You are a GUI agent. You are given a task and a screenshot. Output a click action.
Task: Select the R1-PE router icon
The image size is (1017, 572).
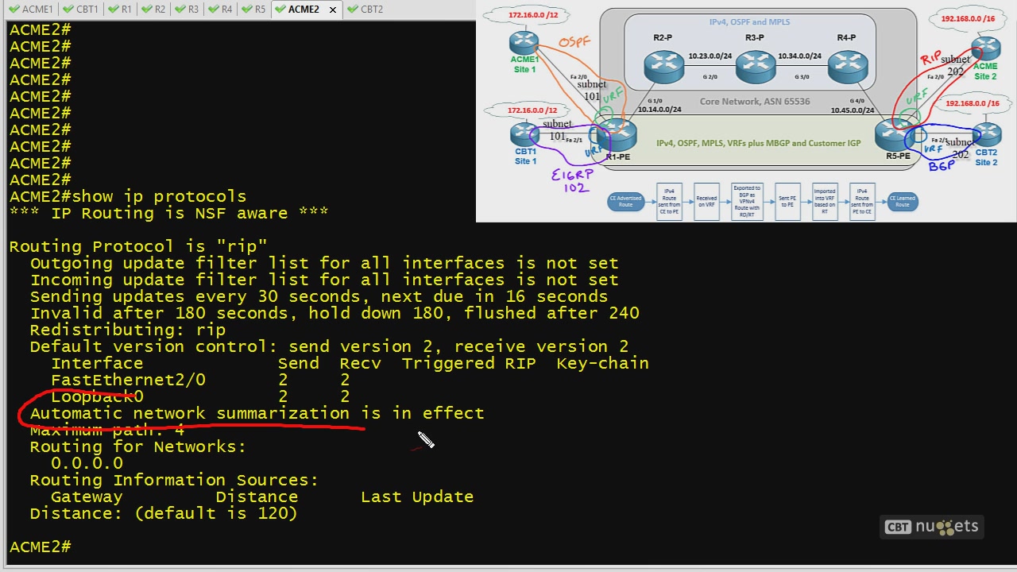[x=617, y=134]
